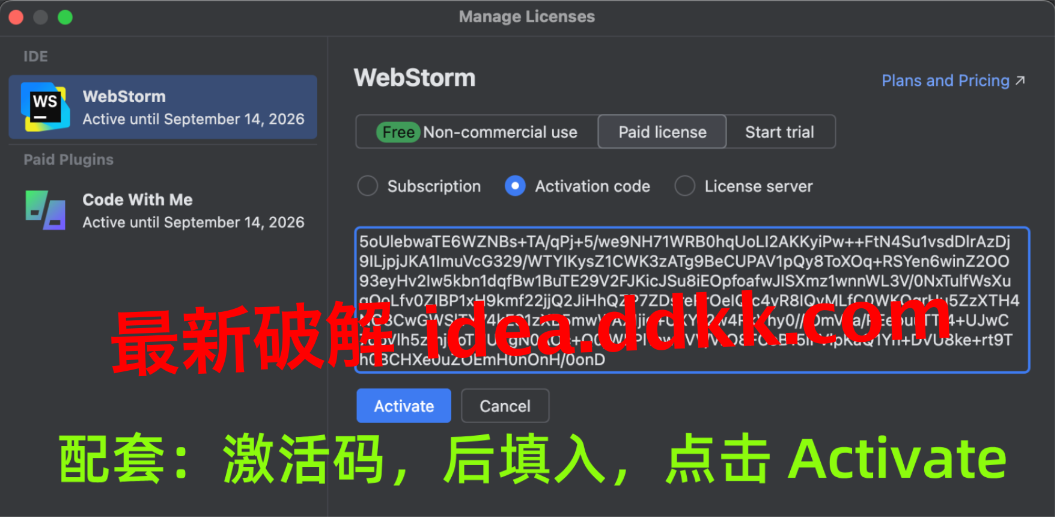Click the yellow minimize window button
Viewport: 1057px width, 518px height.
(41, 17)
